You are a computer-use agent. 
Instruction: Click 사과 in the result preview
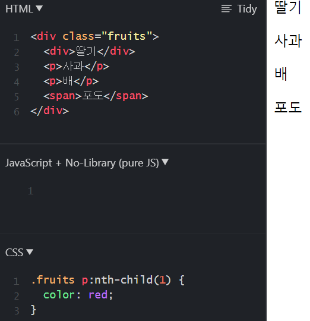tap(288, 40)
